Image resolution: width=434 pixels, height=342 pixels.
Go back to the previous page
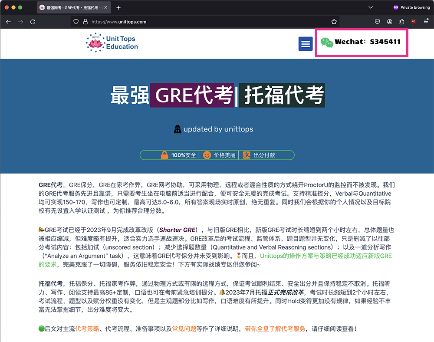pyautogui.click(x=8, y=22)
